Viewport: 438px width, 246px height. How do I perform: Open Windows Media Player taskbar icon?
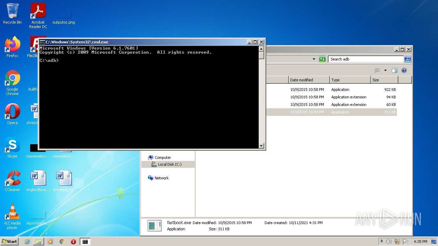click(50, 242)
